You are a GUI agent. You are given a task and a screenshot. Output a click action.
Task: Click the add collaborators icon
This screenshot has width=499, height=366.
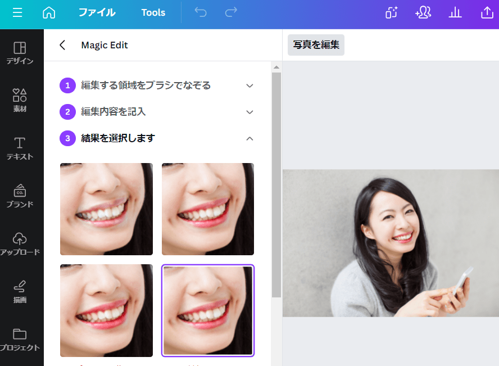(x=423, y=12)
